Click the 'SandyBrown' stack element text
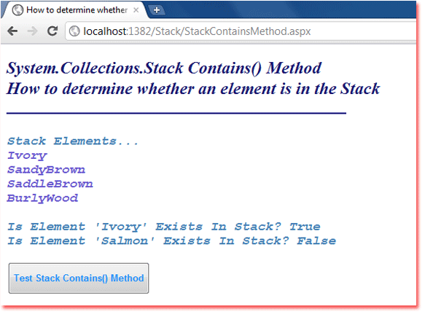This screenshot has height=312, width=425. pos(46,170)
